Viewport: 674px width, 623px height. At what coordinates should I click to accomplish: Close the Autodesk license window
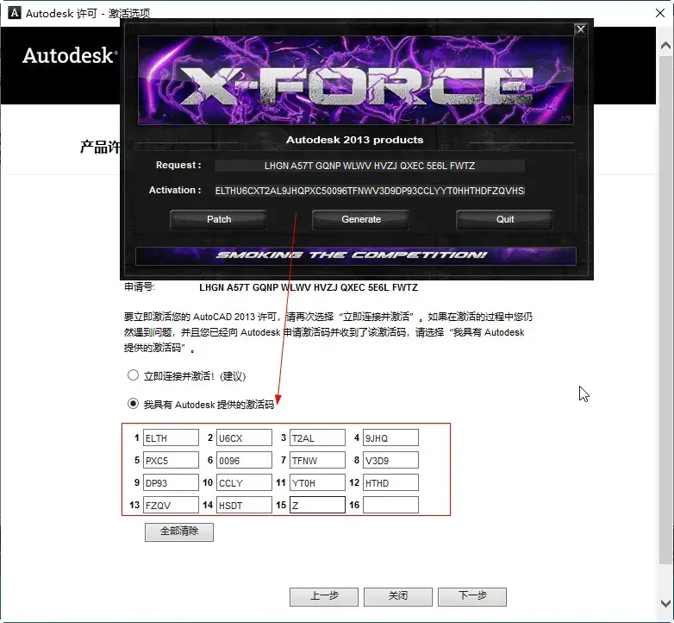[x=660, y=13]
